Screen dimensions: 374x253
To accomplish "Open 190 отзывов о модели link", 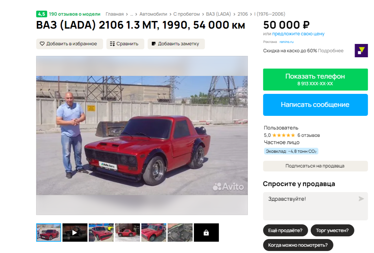I will (x=75, y=14).
